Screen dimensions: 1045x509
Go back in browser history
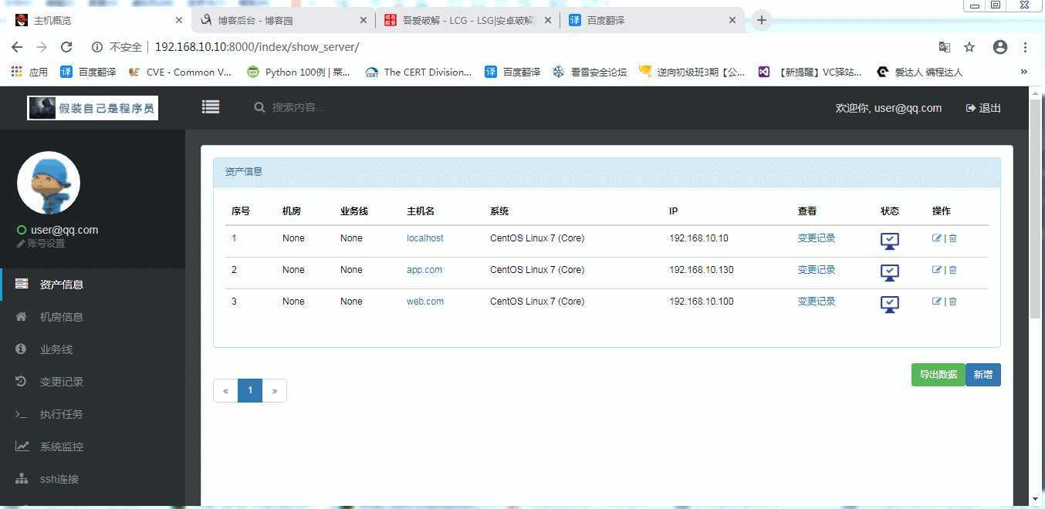point(17,47)
